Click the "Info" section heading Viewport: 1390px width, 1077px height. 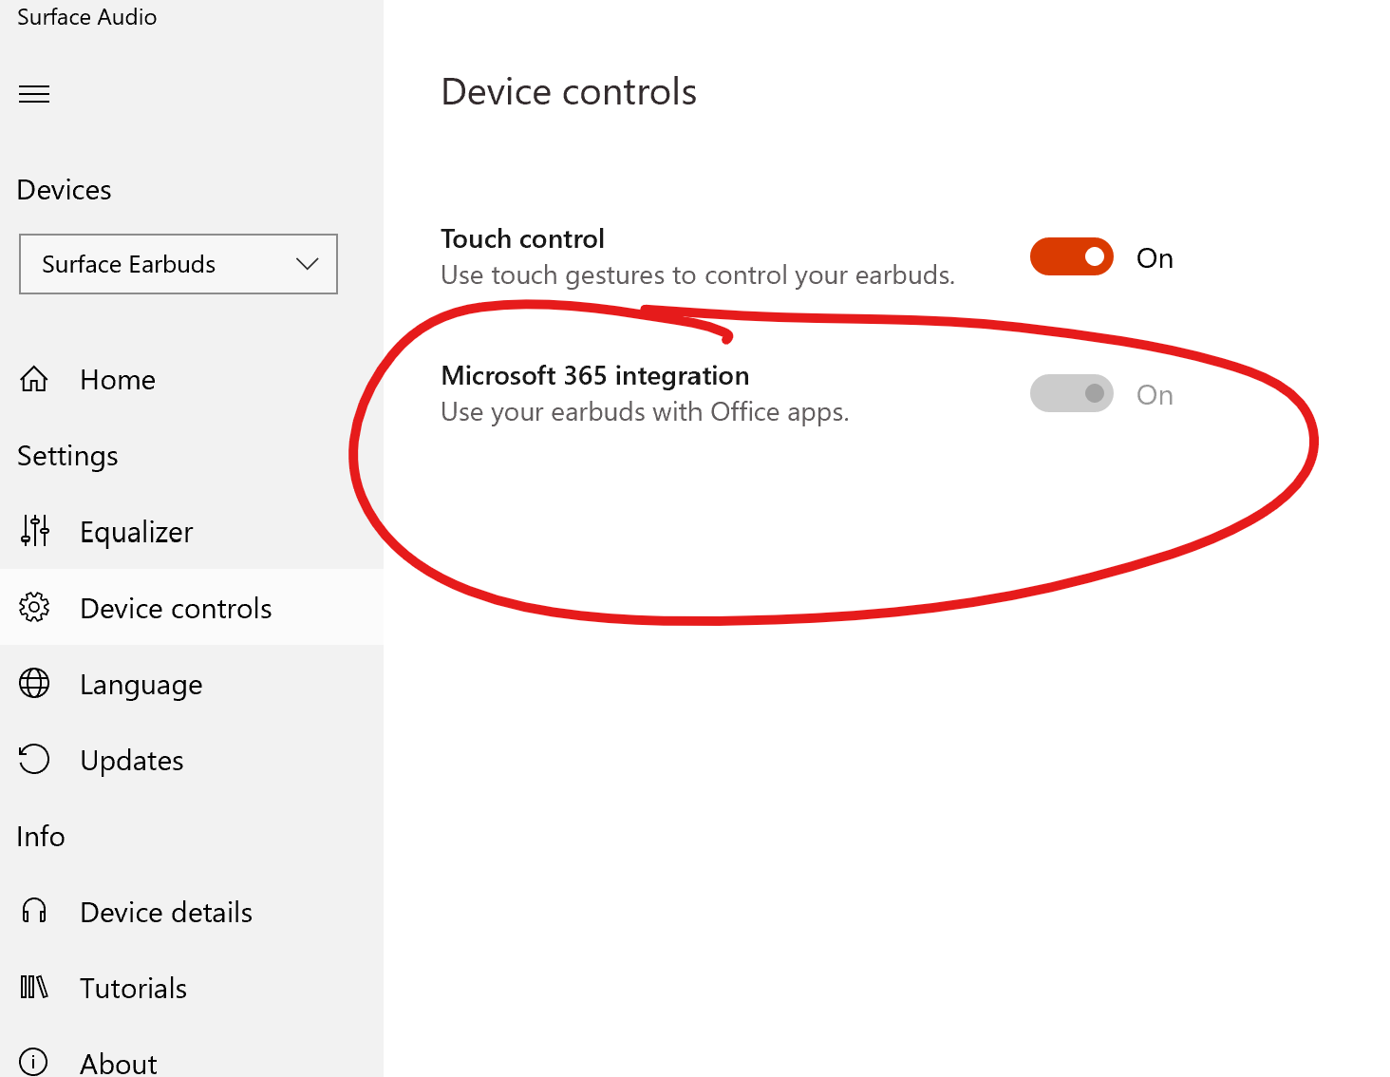(x=41, y=836)
